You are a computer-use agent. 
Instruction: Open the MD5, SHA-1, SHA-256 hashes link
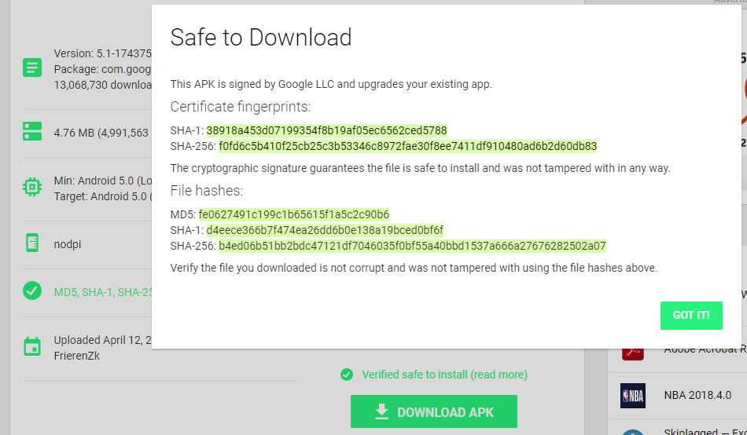[102, 292]
